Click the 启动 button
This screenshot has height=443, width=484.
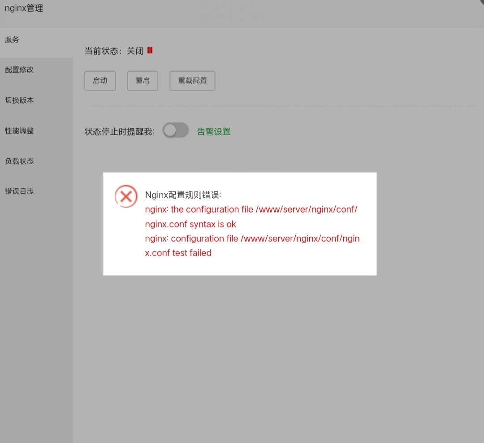pyautogui.click(x=100, y=81)
